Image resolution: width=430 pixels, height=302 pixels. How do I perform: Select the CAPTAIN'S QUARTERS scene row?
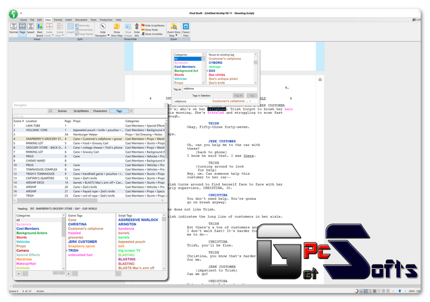89,178
